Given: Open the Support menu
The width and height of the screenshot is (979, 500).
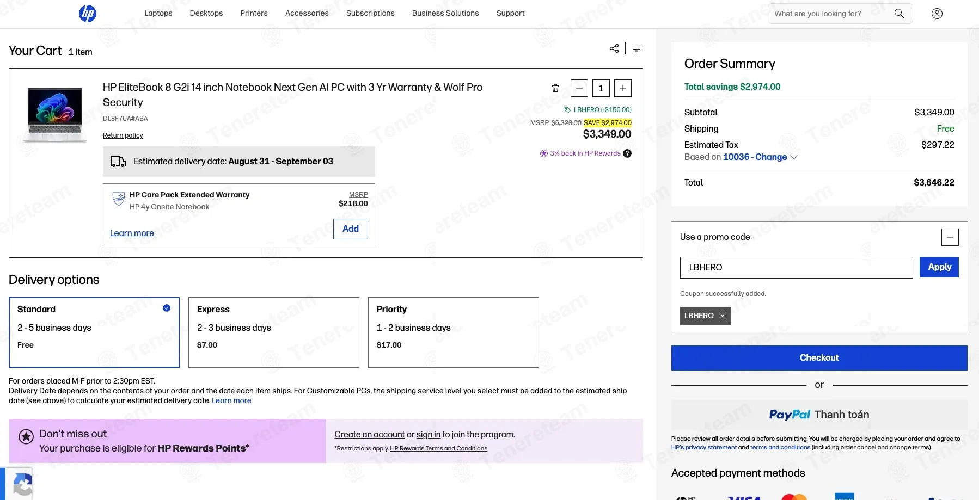Looking at the screenshot, I should [511, 13].
